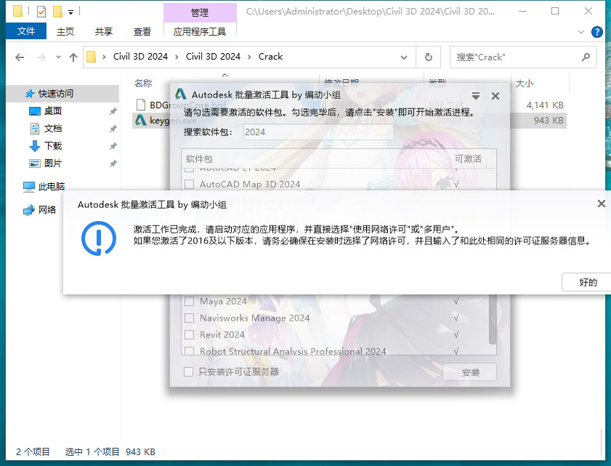The image size is (611, 466).
Task: Open 下载 in navigation pane
Action: point(52,146)
